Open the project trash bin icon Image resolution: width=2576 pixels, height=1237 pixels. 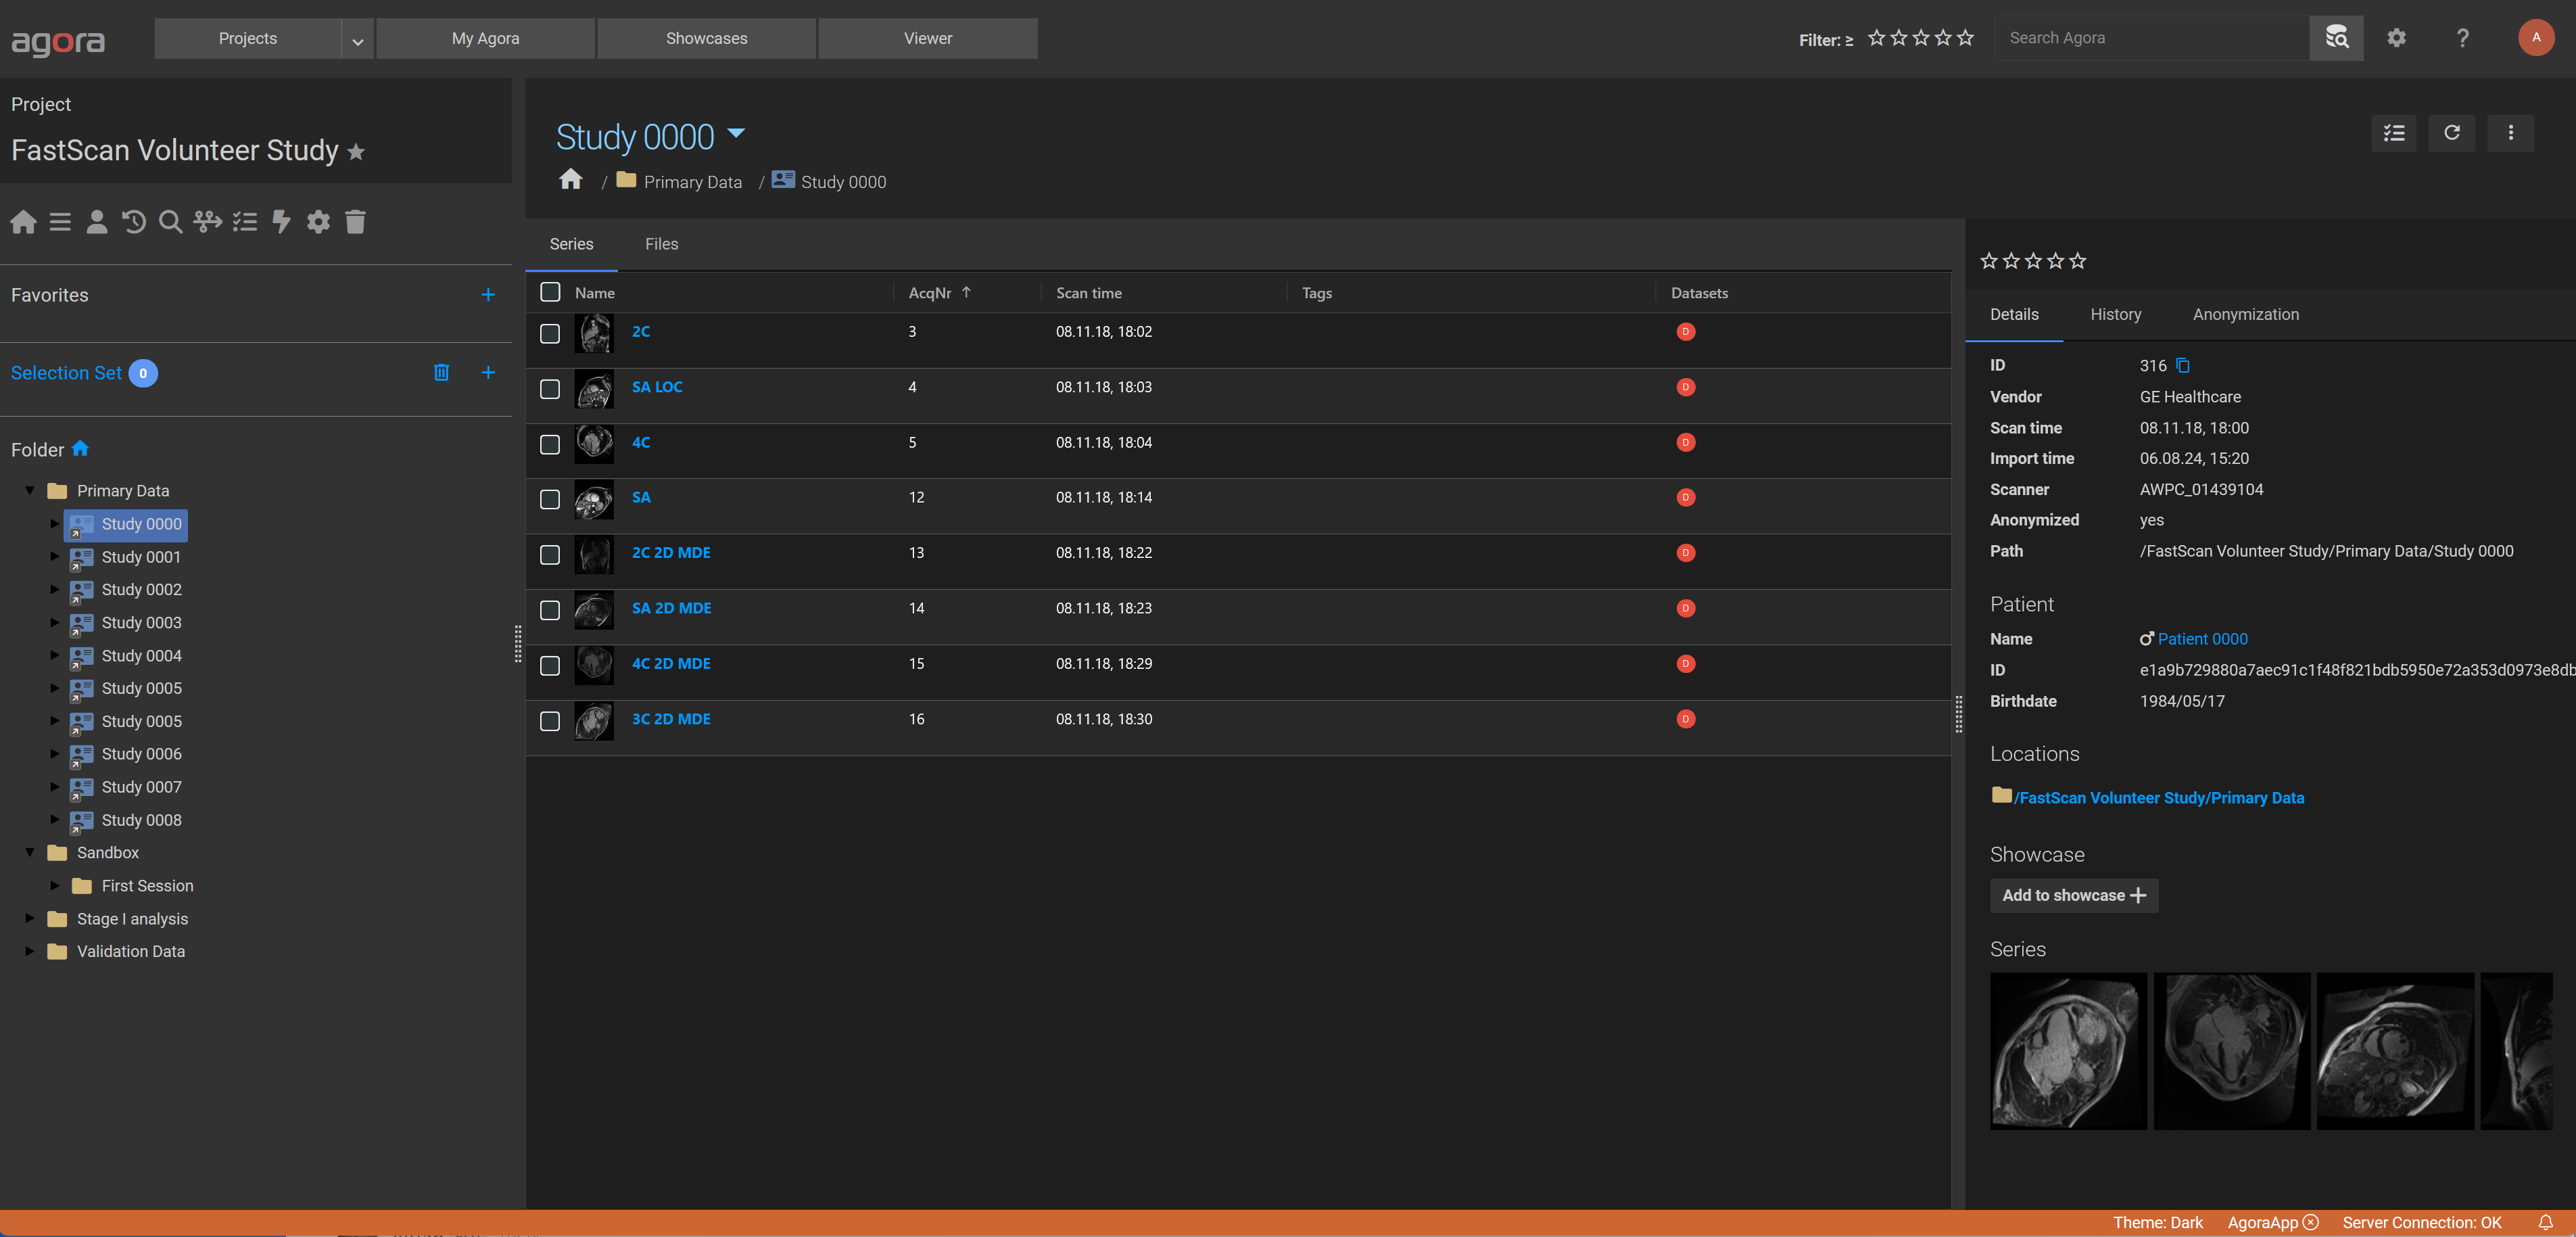click(355, 222)
